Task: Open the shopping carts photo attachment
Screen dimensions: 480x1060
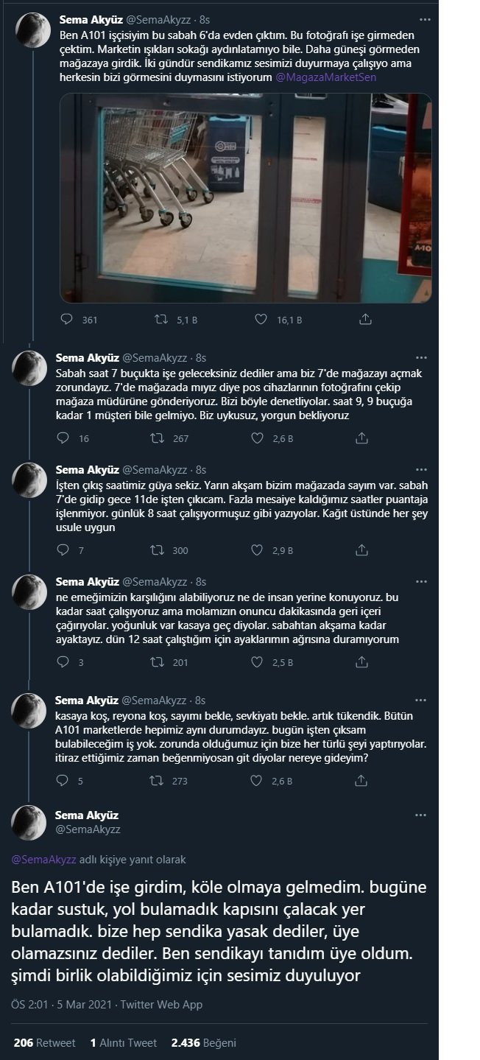Action: tap(243, 195)
